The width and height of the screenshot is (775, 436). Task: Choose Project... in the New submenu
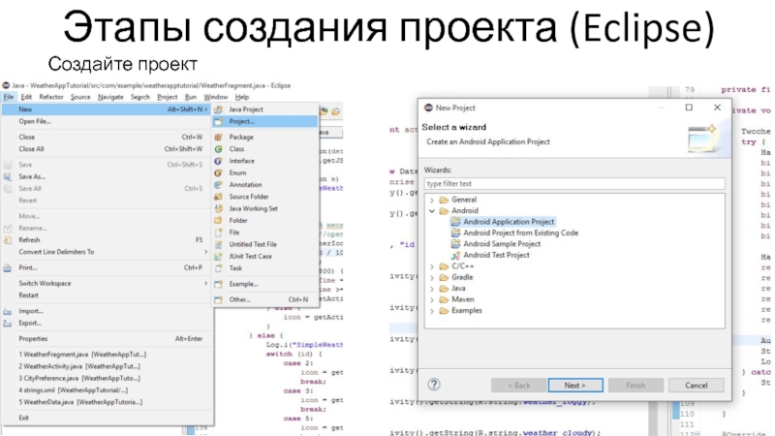click(x=265, y=121)
